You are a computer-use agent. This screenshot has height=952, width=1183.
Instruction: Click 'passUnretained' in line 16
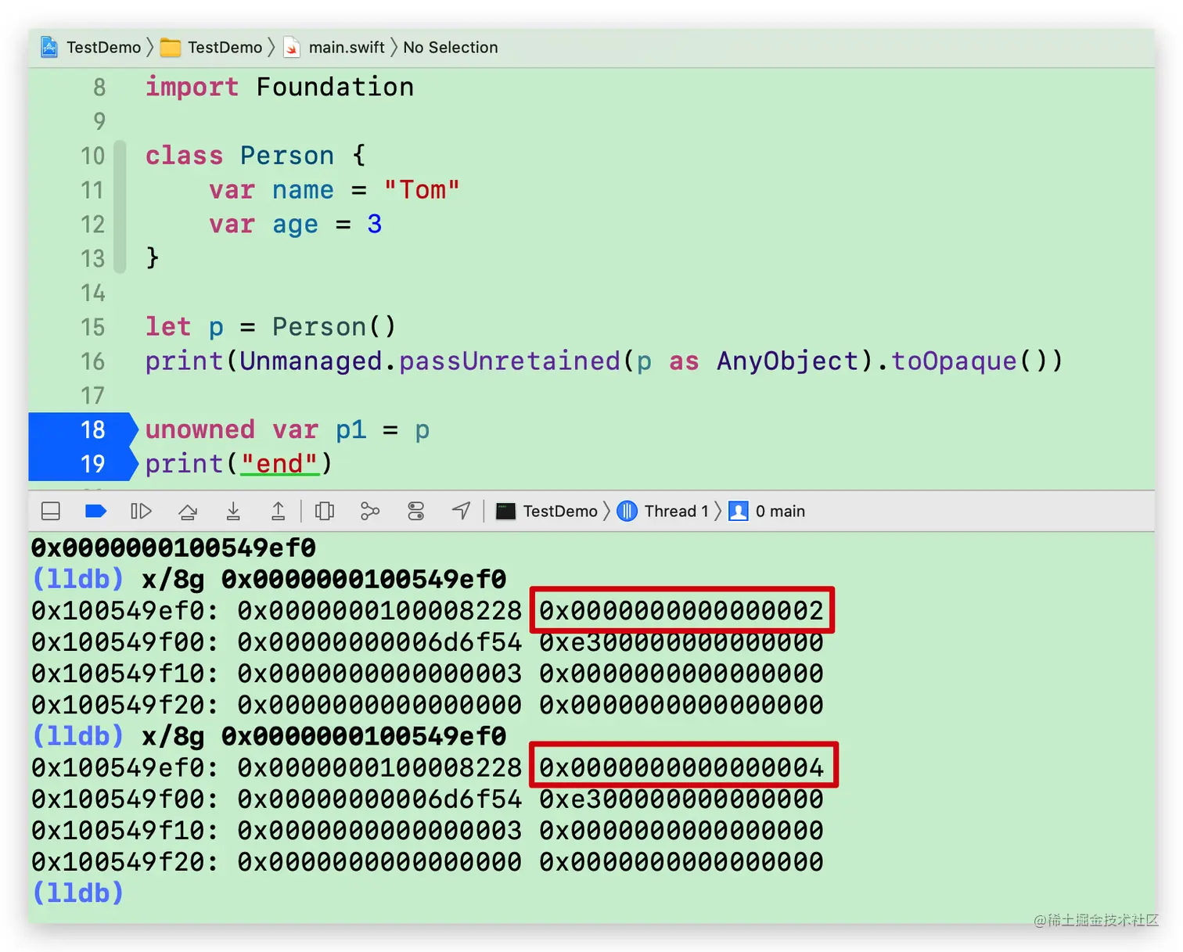pos(509,361)
